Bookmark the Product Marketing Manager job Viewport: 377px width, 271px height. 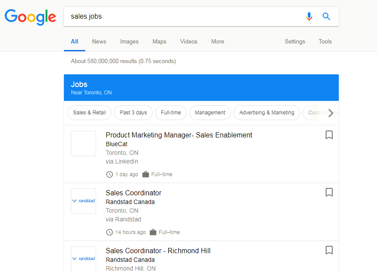[x=329, y=135]
